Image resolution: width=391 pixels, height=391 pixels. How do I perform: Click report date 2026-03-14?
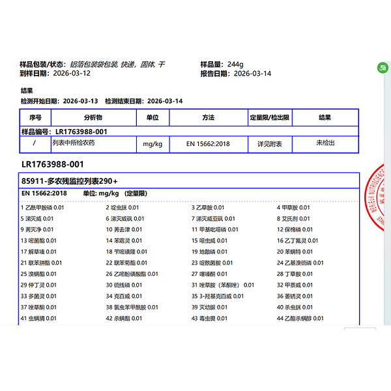(x=252, y=74)
